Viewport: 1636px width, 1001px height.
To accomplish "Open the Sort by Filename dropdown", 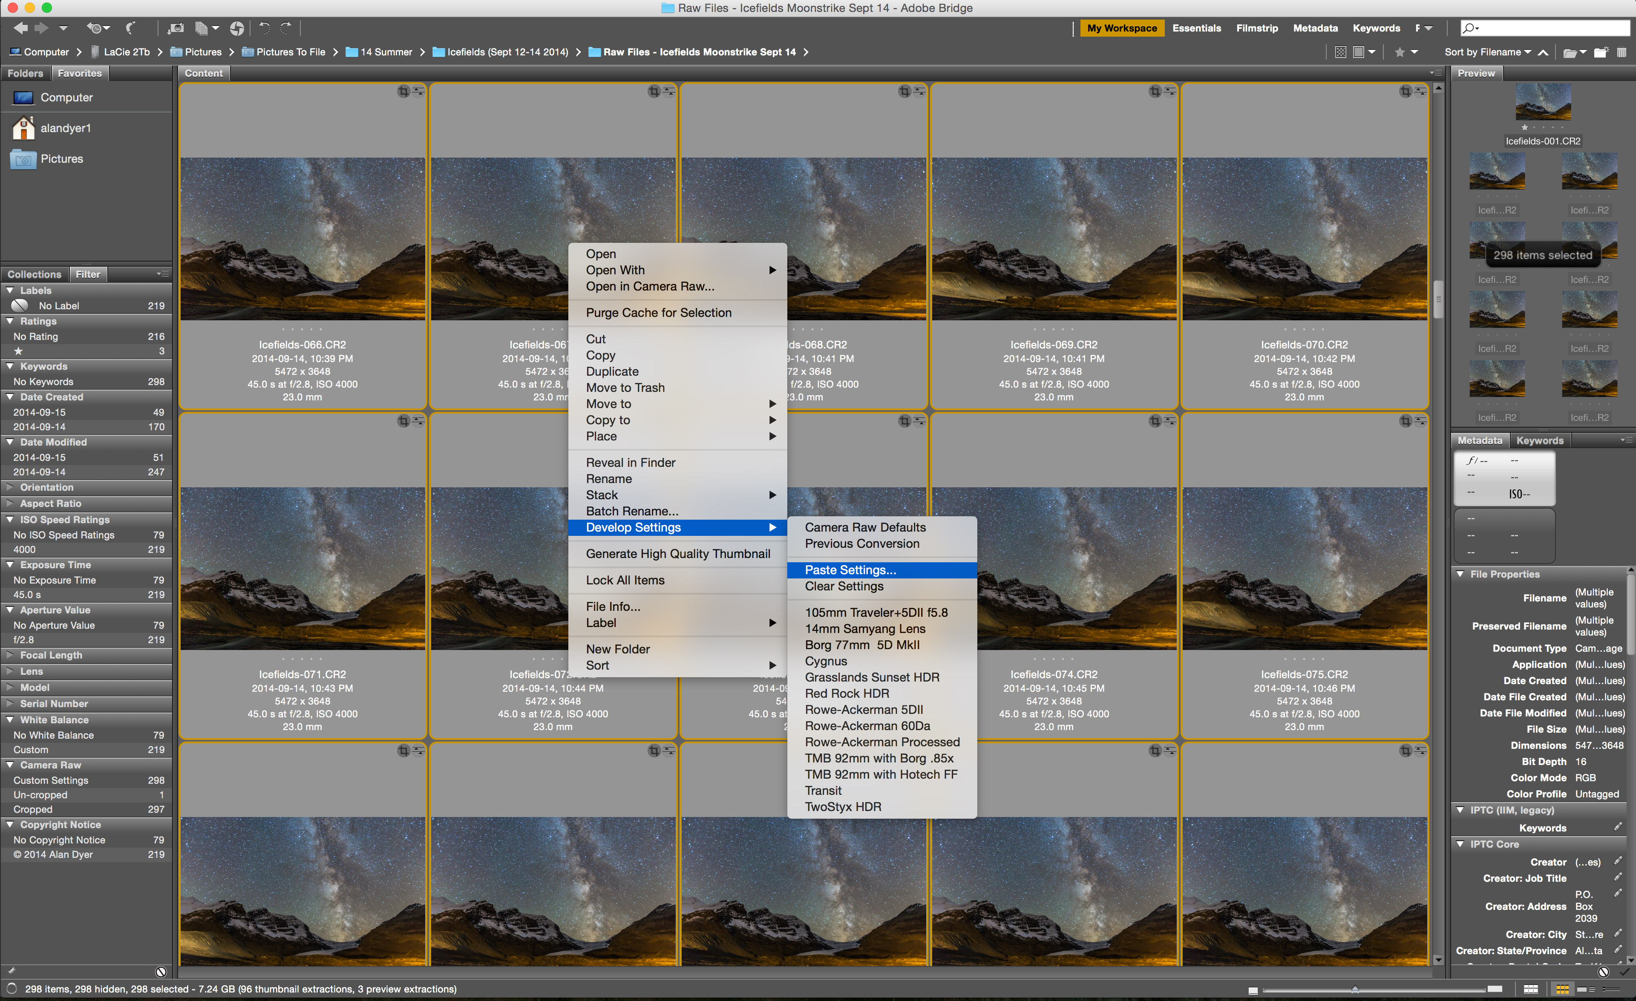I will [1487, 52].
